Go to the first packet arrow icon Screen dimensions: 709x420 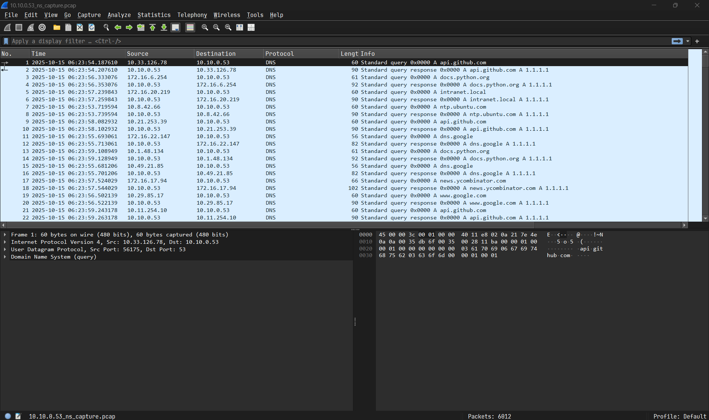click(x=153, y=27)
